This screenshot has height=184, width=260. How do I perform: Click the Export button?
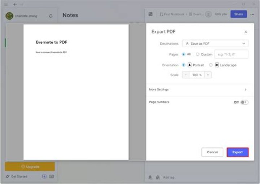[x=238, y=152]
